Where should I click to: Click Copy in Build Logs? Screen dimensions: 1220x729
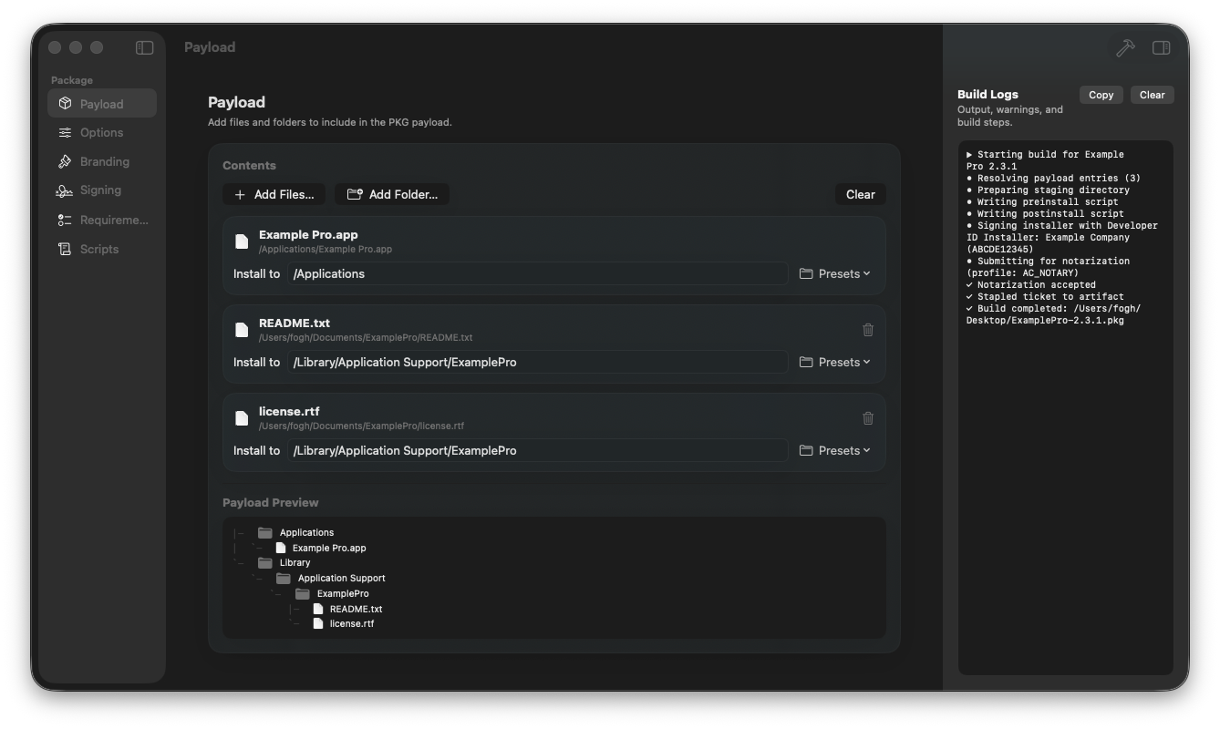tap(1101, 95)
